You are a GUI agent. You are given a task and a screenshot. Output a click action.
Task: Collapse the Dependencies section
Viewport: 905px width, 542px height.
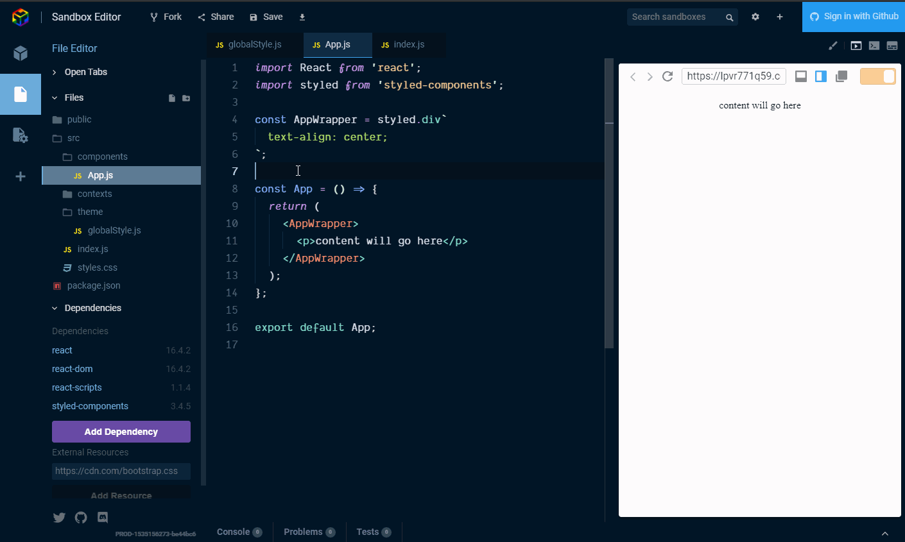(55, 309)
